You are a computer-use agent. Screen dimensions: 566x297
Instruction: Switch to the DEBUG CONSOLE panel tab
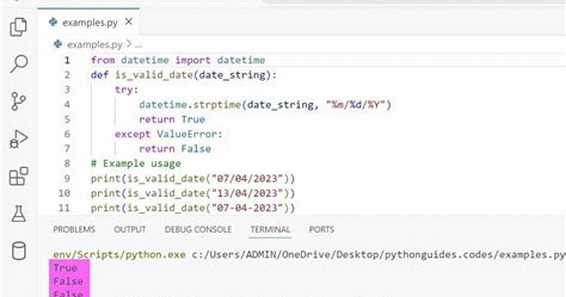point(198,229)
